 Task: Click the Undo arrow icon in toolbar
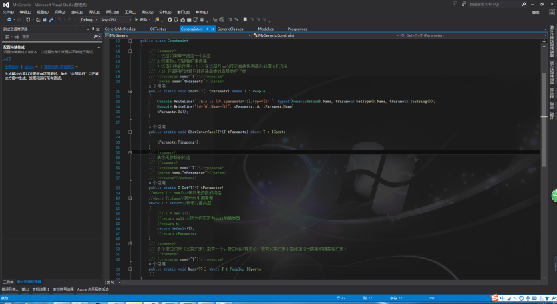(x=59, y=19)
